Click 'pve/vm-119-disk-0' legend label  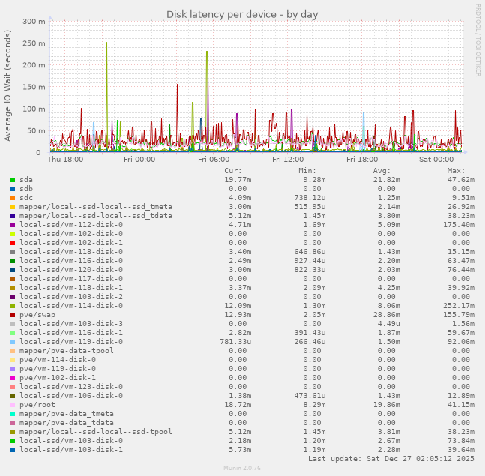(x=58, y=368)
